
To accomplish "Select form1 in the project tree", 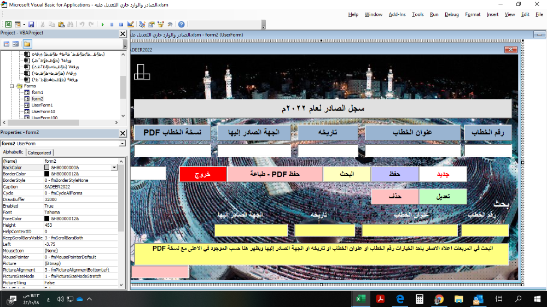I will 37,92.
